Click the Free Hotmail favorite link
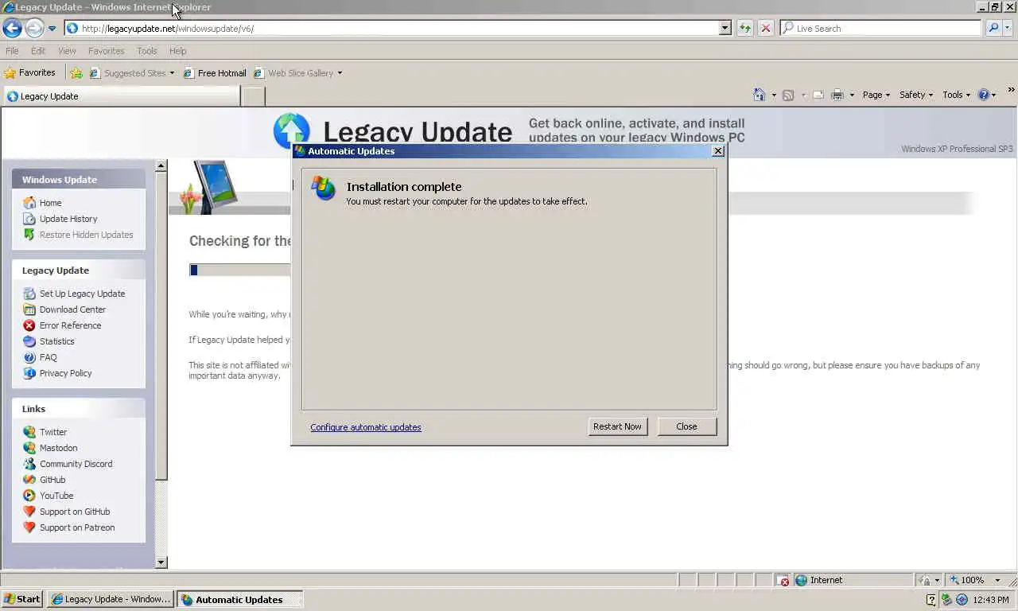 tap(215, 73)
